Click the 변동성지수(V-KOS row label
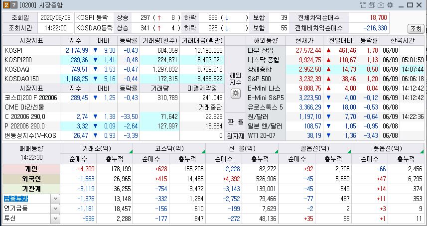Screen dimensions: 427x226 tap(30, 135)
